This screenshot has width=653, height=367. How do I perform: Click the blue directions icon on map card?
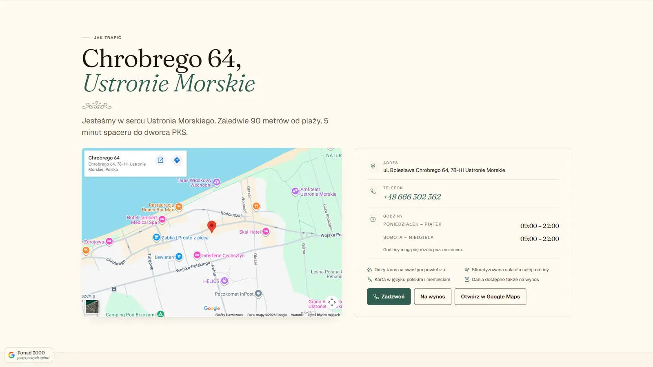pyautogui.click(x=177, y=160)
